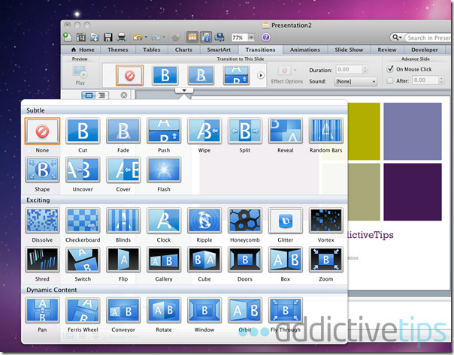Choose the Clock transition
The image size is (454, 355).
coord(164,221)
